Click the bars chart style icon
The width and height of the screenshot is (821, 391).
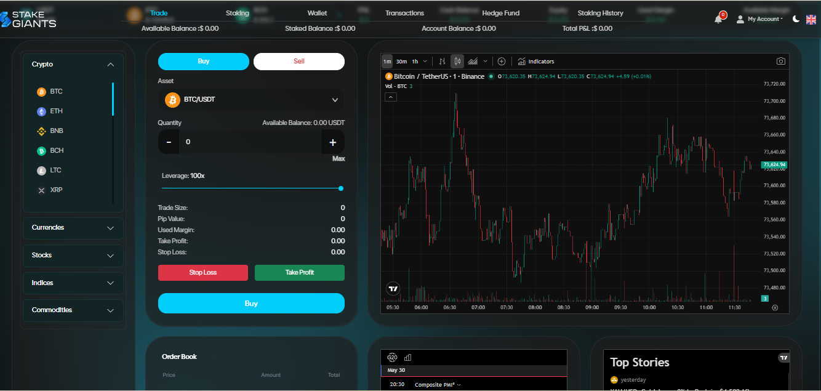(x=442, y=62)
